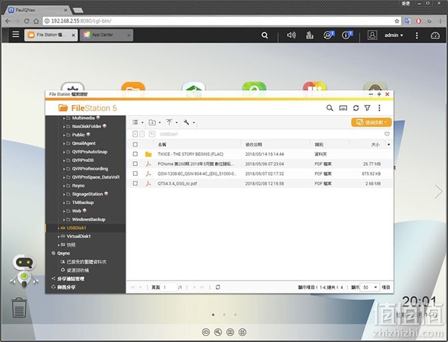Open the top bar more options dots
Viewport: 448px width, 342px height.
(x=417, y=35)
